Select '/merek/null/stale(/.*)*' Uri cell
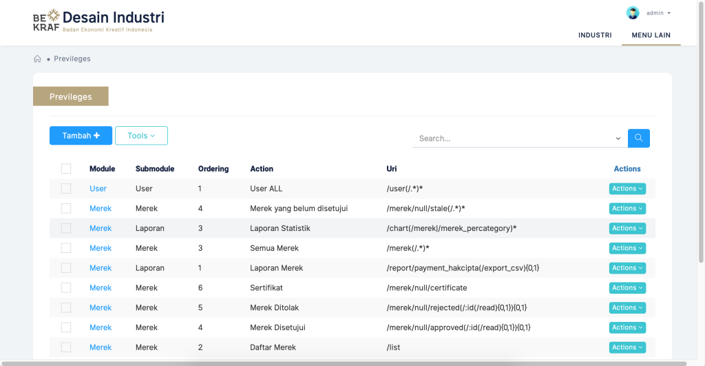Viewport: 705px width, 366px height. pyautogui.click(x=425, y=208)
